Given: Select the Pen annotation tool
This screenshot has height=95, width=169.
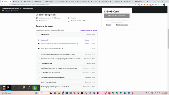Looking at the screenshot, I should pyautogui.click(x=13, y=88).
